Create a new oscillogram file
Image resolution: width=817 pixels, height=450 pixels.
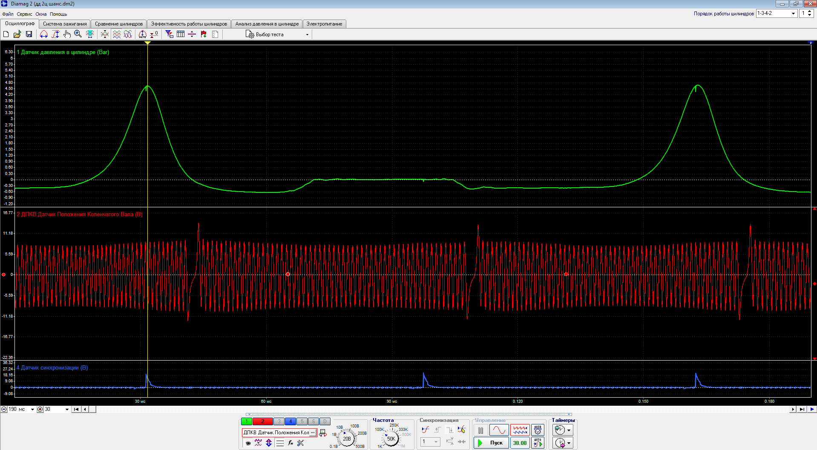[6, 34]
